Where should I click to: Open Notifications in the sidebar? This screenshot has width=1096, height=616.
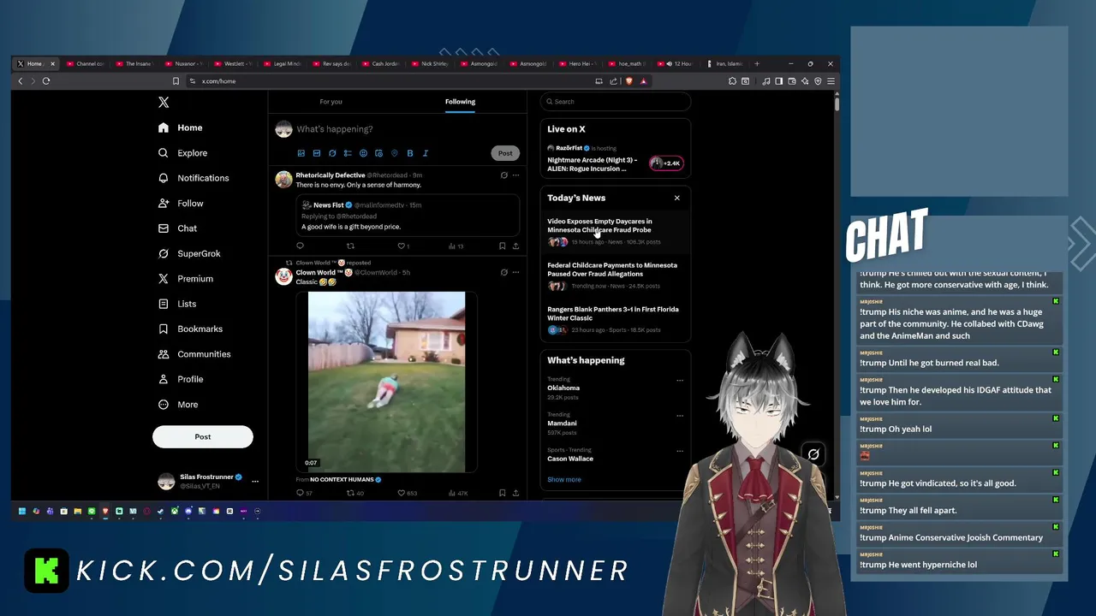point(194,178)
